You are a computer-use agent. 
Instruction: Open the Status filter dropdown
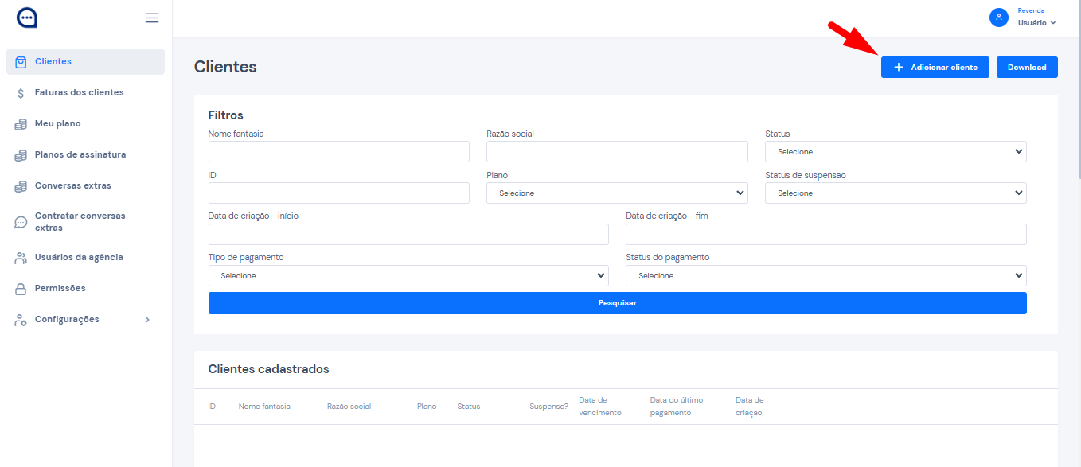click(x=895, y=152)
